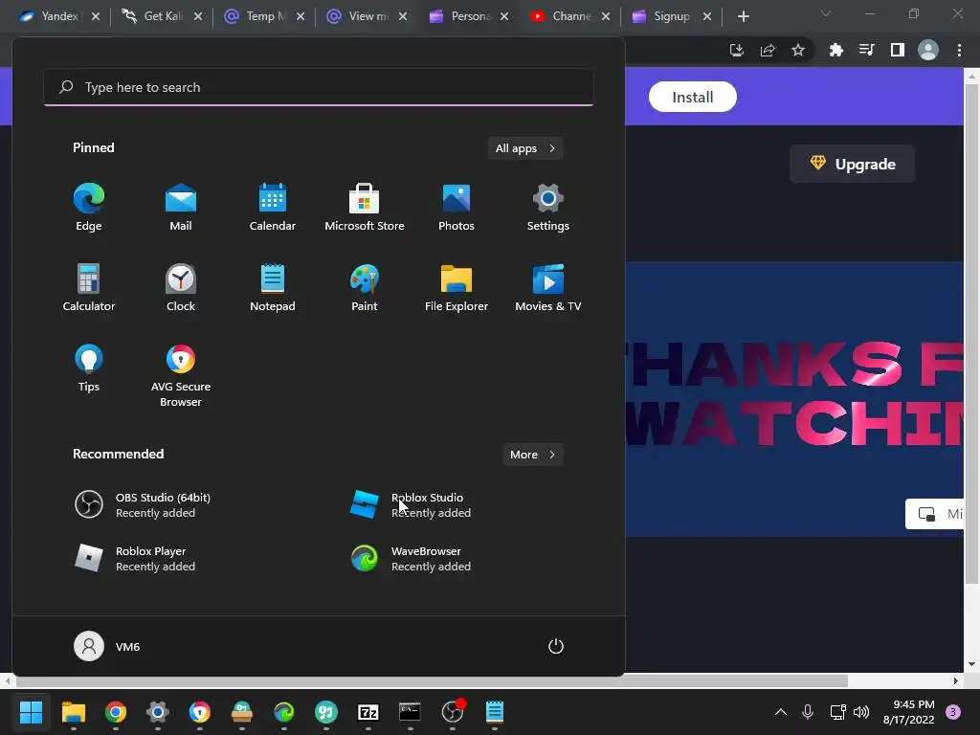Open Edge from pinned apps
Viewport: 980px width, 735px height.
[x=89, y=207]
